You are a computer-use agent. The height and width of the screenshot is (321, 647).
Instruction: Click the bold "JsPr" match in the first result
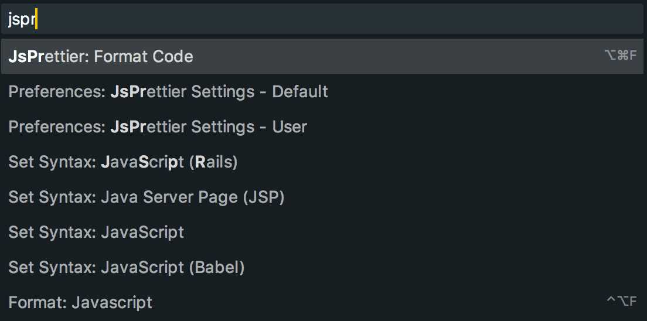pos(26,56)
